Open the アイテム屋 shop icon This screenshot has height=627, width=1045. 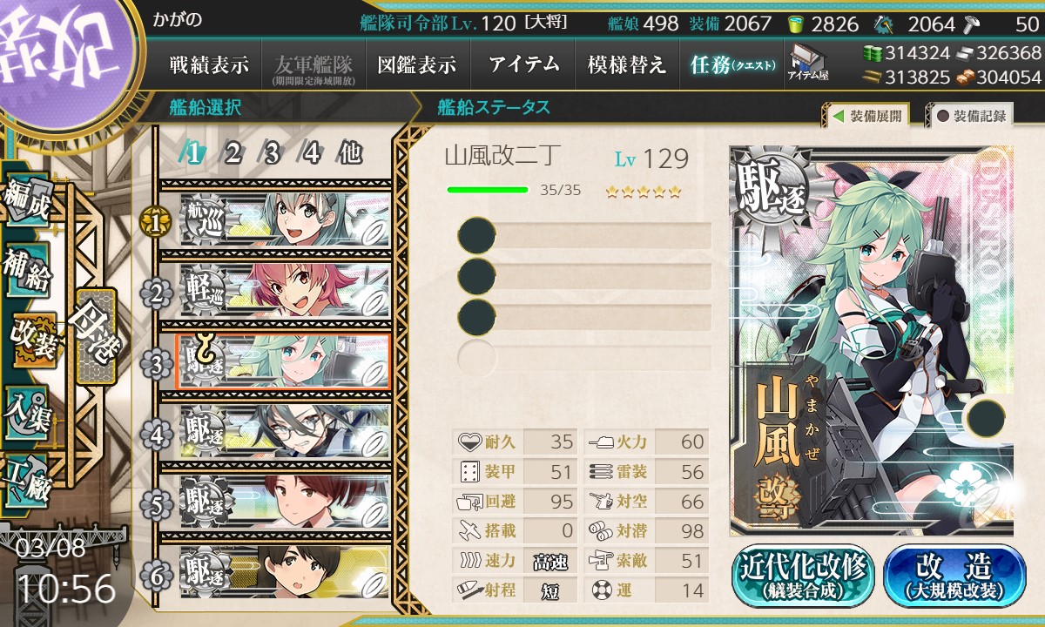point(808,64)
